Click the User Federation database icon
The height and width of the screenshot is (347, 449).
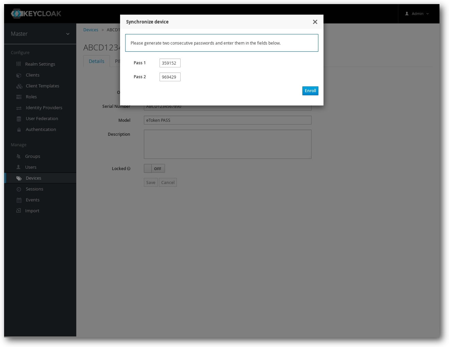pos(19,119)
